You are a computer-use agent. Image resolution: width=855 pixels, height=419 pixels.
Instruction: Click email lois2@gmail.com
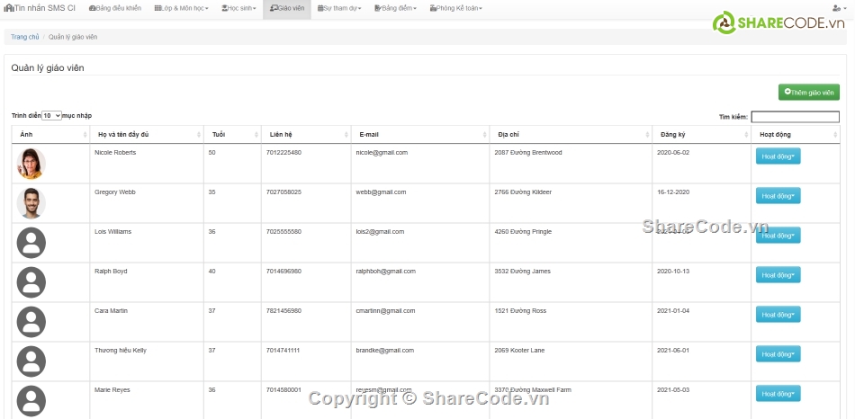(x=380, y=232)
